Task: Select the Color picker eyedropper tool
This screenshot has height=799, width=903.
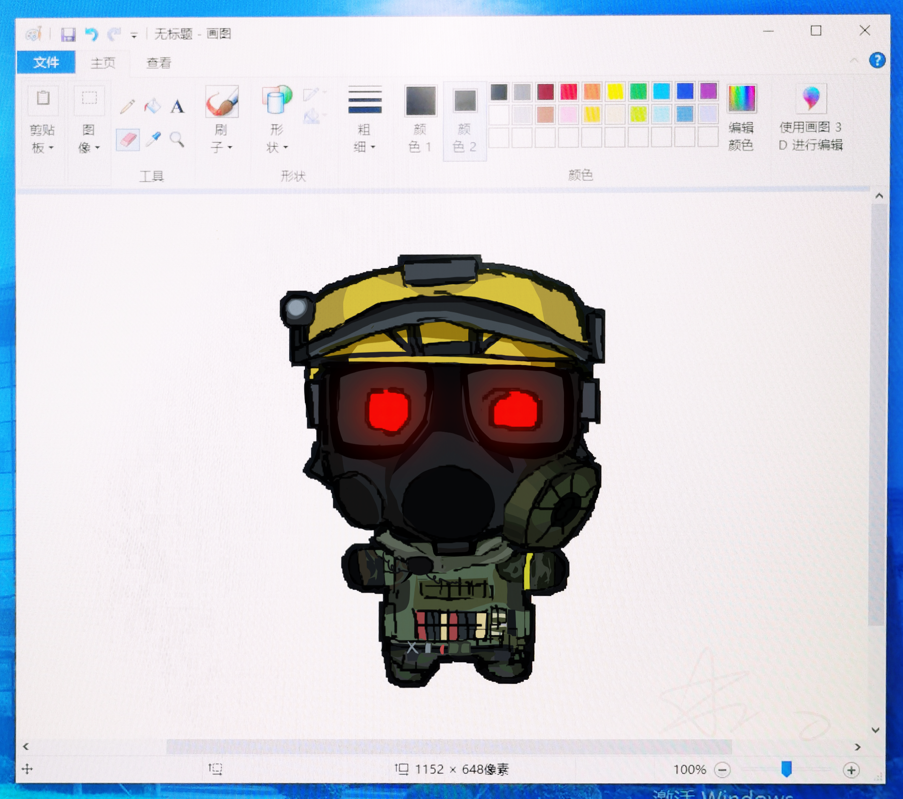Action: click(x=153, y=140)
